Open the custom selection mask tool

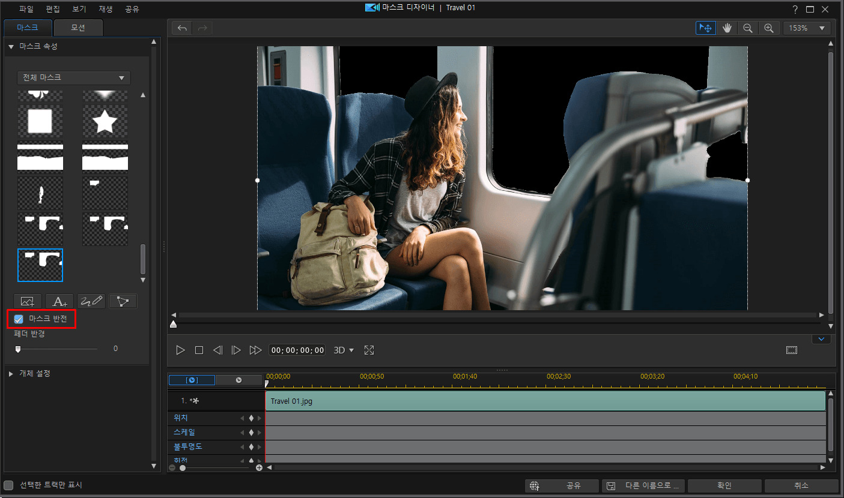(x=123, y=301)
